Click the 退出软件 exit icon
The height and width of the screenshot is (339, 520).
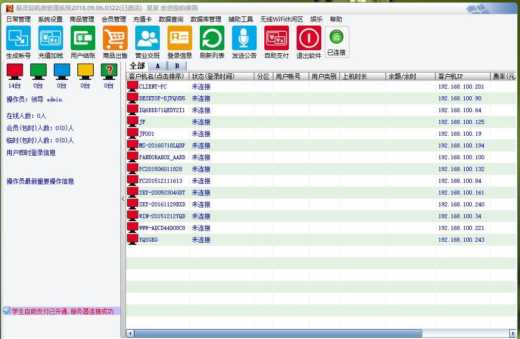pyautogui.click(x=309, y=38)
